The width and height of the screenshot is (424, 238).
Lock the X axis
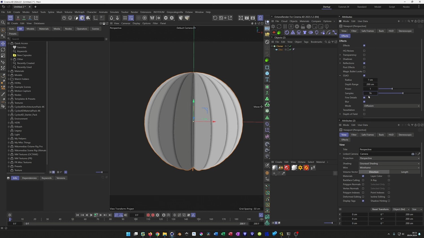(18, 18)
